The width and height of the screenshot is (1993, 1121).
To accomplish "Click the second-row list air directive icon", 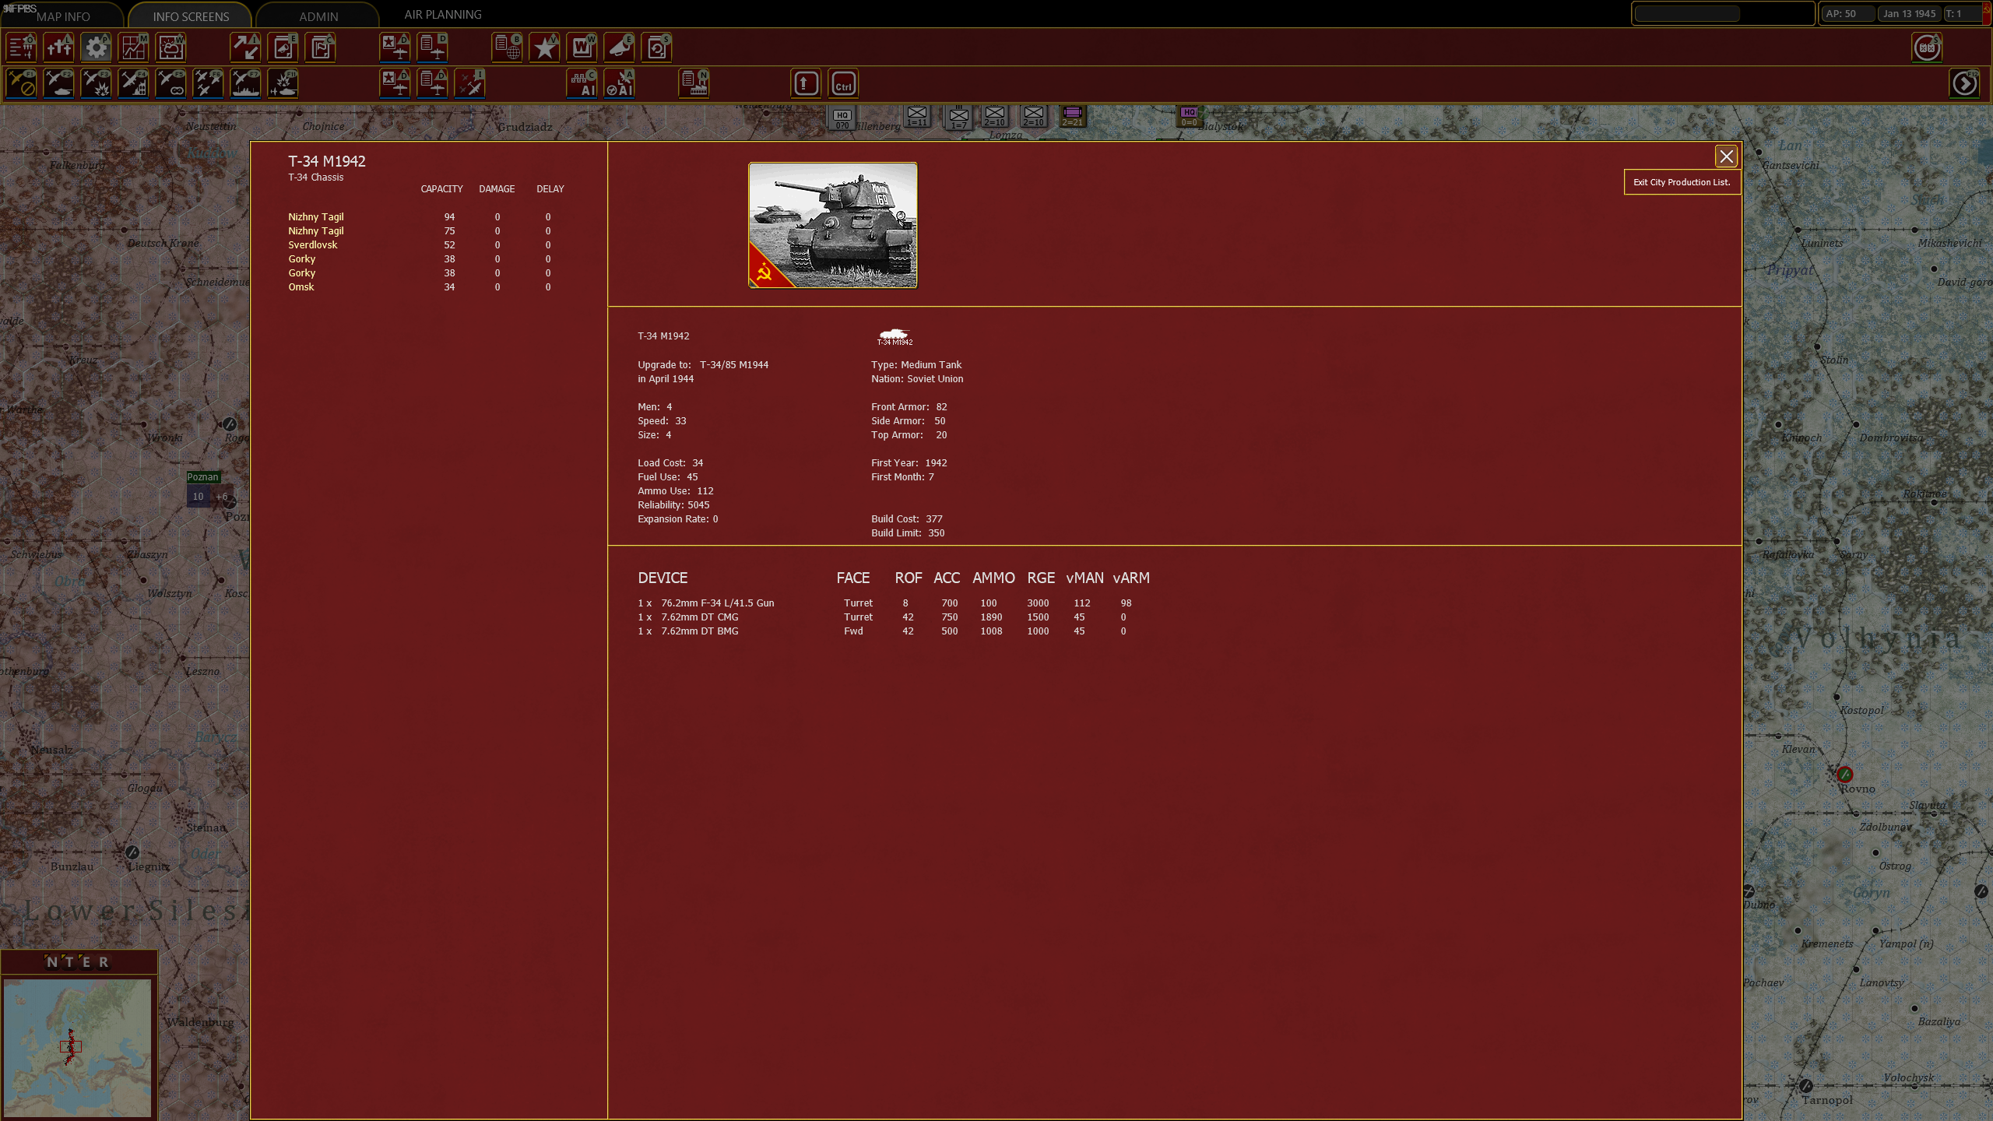I will tap(432, 83).
